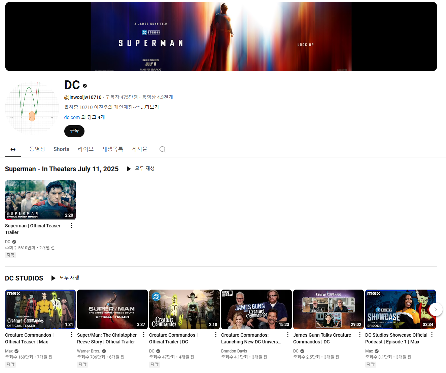Open the Superman banner image
Viewport: 446px width, 373px height.
click(221, 36)
